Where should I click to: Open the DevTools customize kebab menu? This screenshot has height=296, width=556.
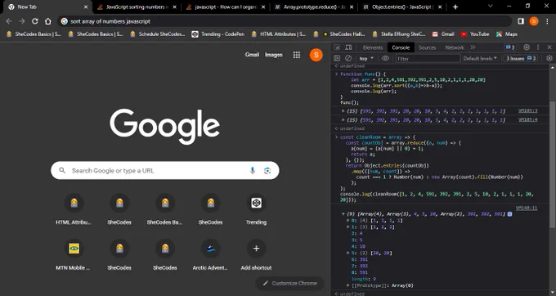click(538, 47)
